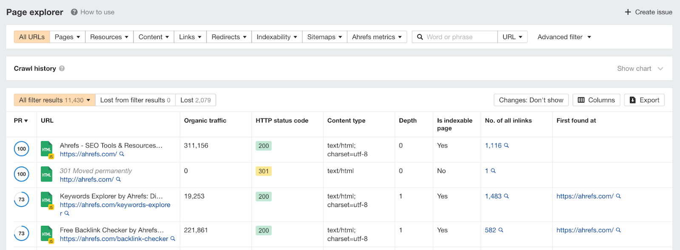The height and width of the screenshot is (250, 680).
Task: Click the First found at column header
Action: tap(576, 120)
